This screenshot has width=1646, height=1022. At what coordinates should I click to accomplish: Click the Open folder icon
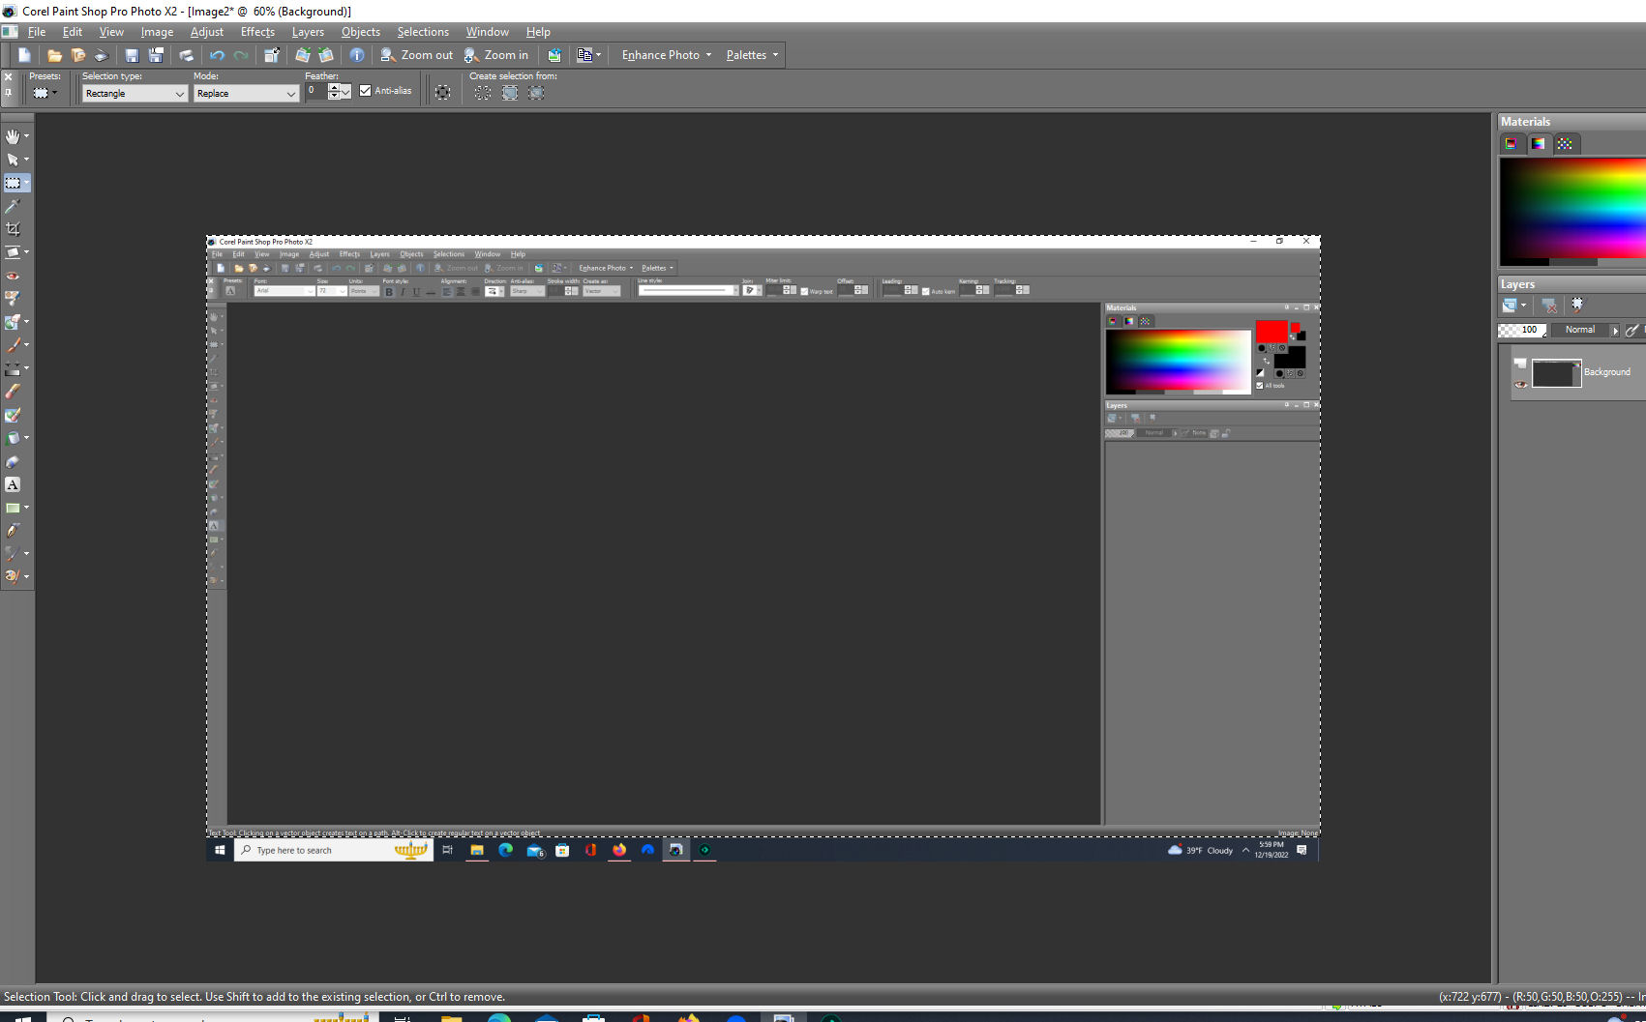tap(55, 55)
